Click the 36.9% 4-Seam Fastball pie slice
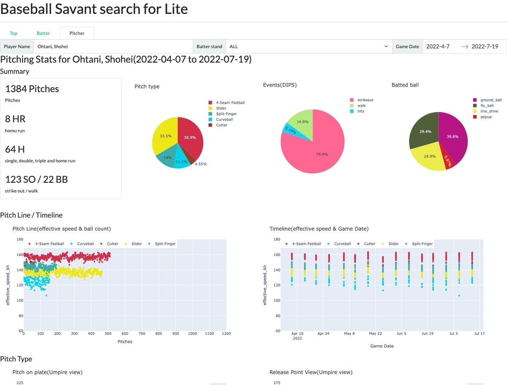 (190, 137)
